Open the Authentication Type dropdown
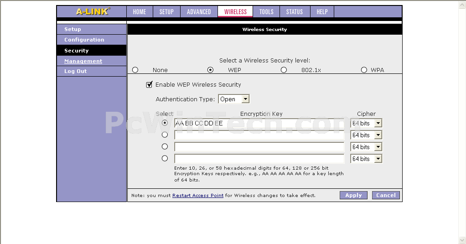This screenshot has width=466, height=244. click(x=234, y=99)
